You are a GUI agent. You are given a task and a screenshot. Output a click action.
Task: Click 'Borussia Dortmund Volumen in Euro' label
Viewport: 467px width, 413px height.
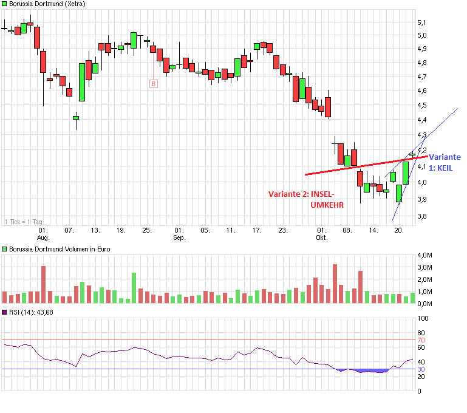[x=60, y=249]
